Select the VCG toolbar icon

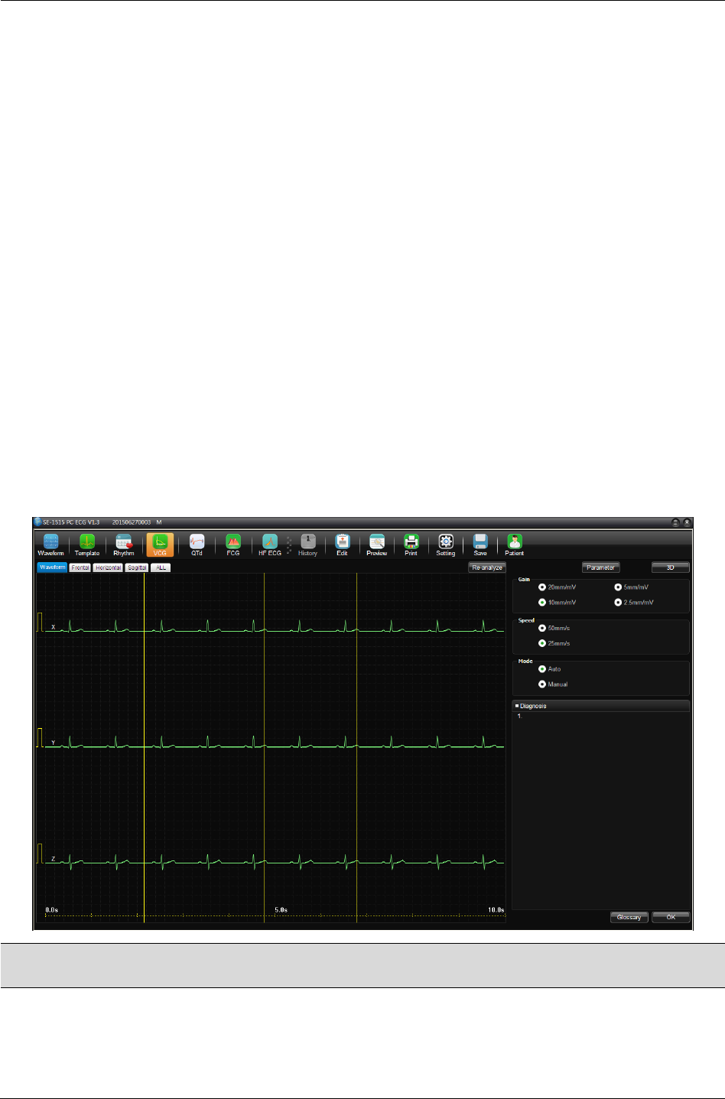[x=160, y=545]
